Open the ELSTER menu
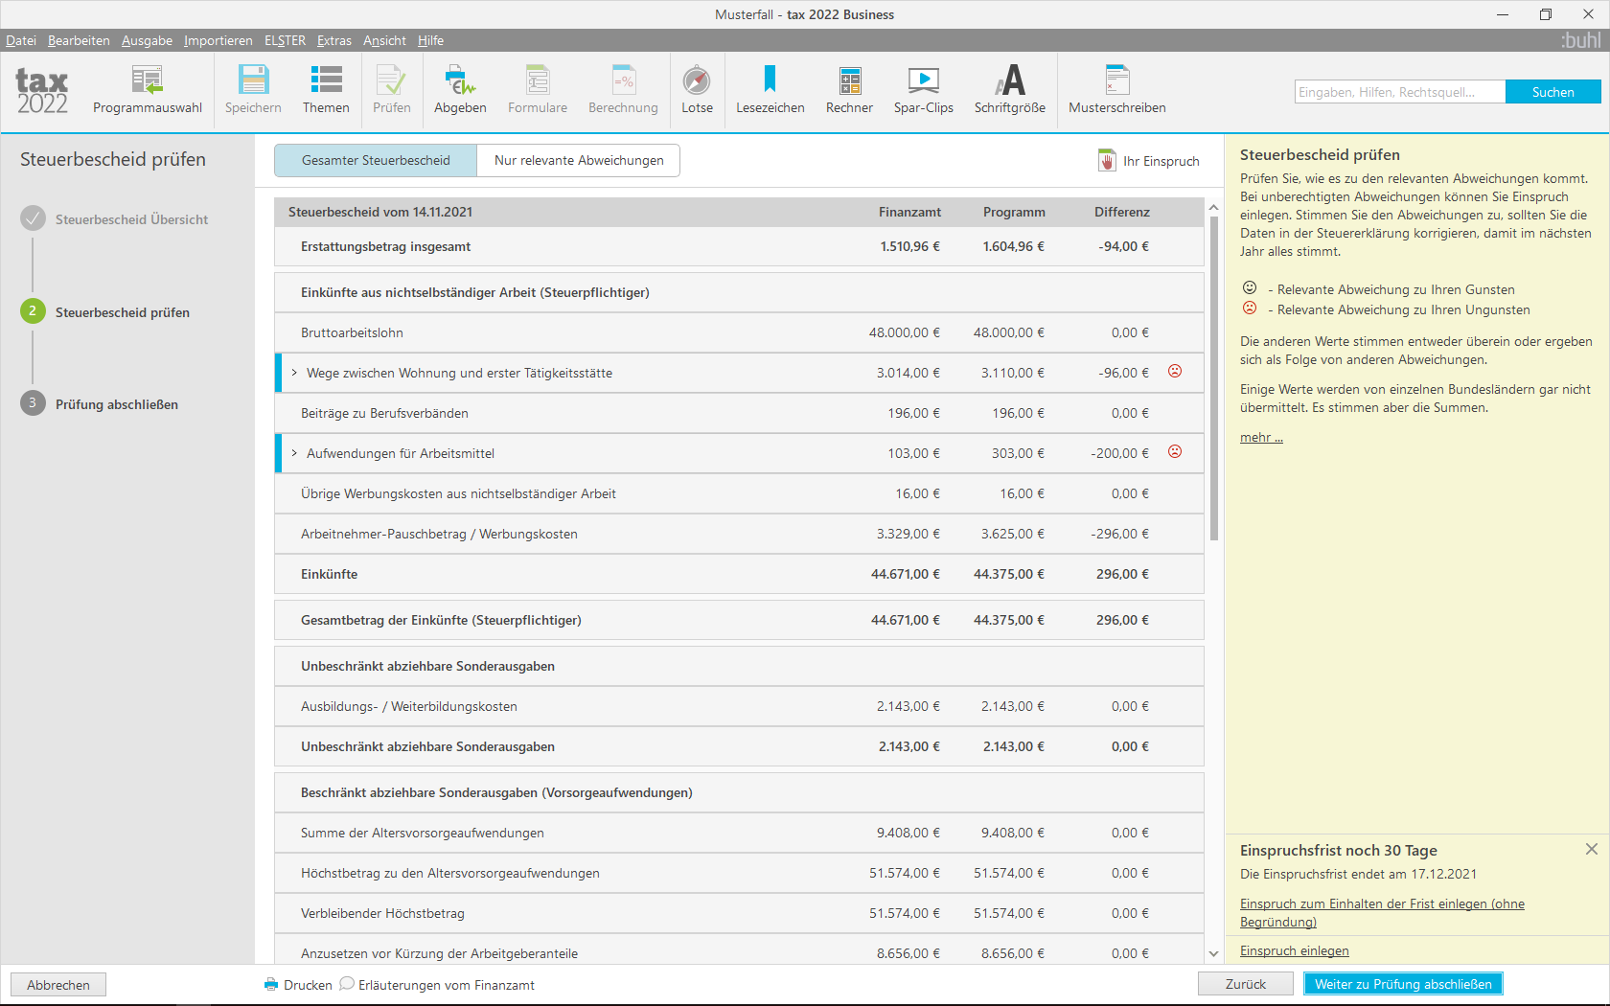Screen dimensions: 1610x1006 coord(285,40)
